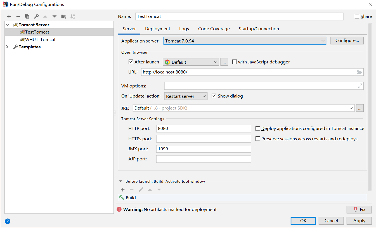The height and width of the screenshot is (228, 376).
Task: Open help via the question mark icon
Action: 7,221
